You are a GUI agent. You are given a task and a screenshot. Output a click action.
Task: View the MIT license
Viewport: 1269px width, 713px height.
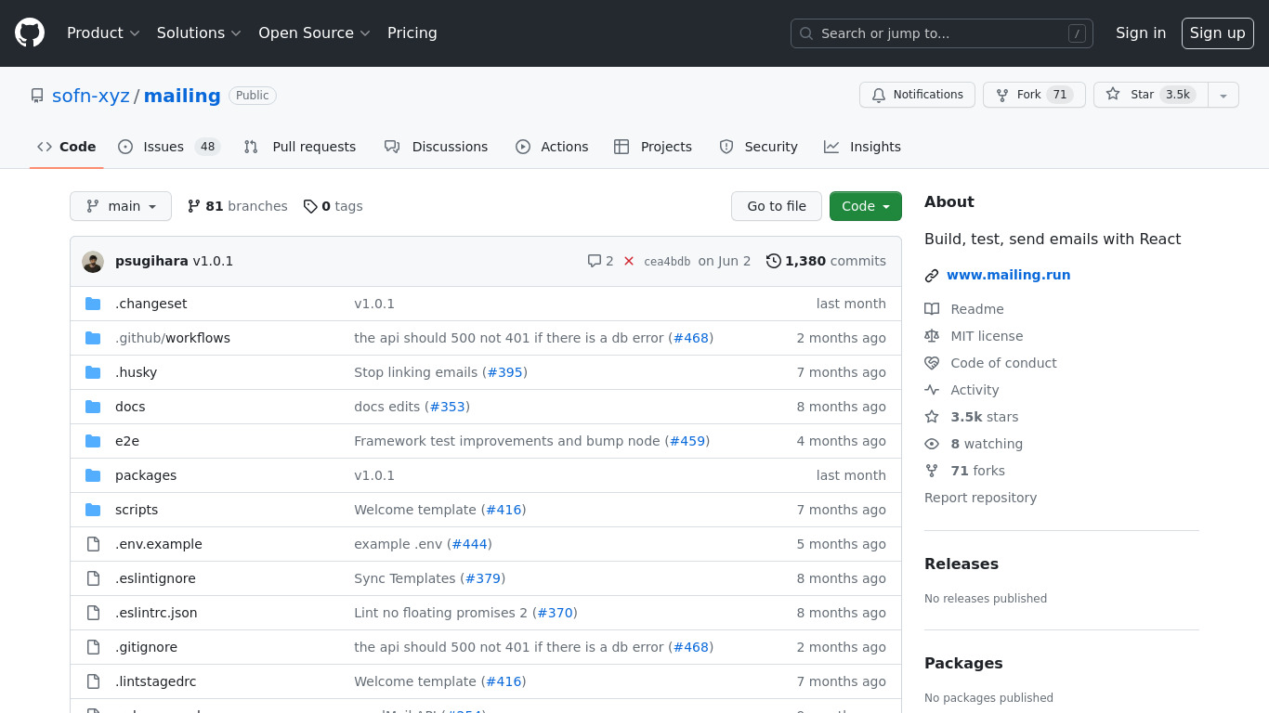tap(974, 336)
